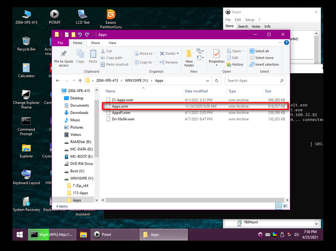Refresh the Apps folder view

point(217,81)
